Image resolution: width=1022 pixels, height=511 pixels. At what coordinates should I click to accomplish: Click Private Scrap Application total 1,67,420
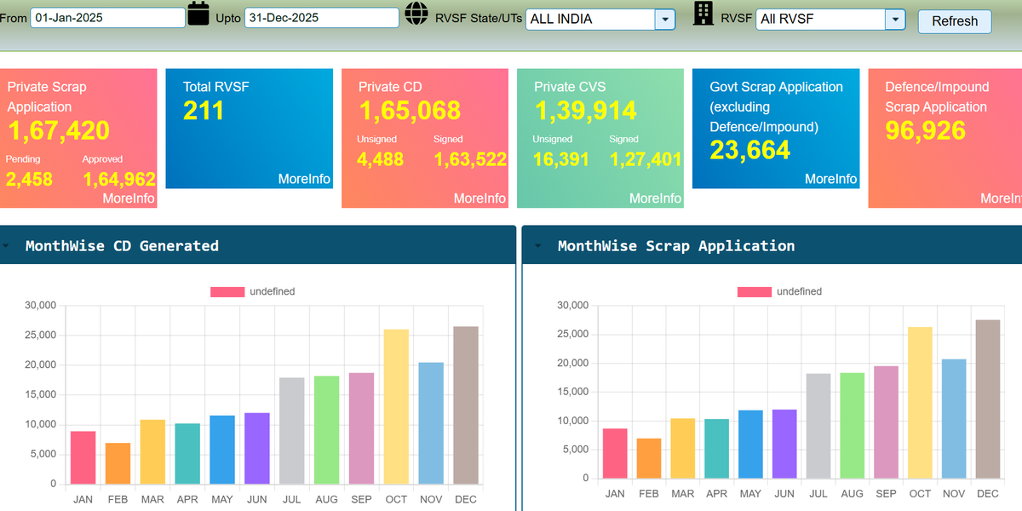[x=59, y=130]
